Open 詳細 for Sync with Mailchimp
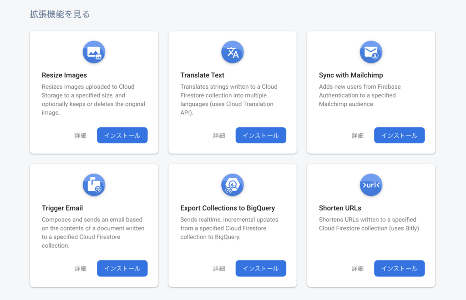The height and width of the screenshot is (300, 466). pos(358,135)
